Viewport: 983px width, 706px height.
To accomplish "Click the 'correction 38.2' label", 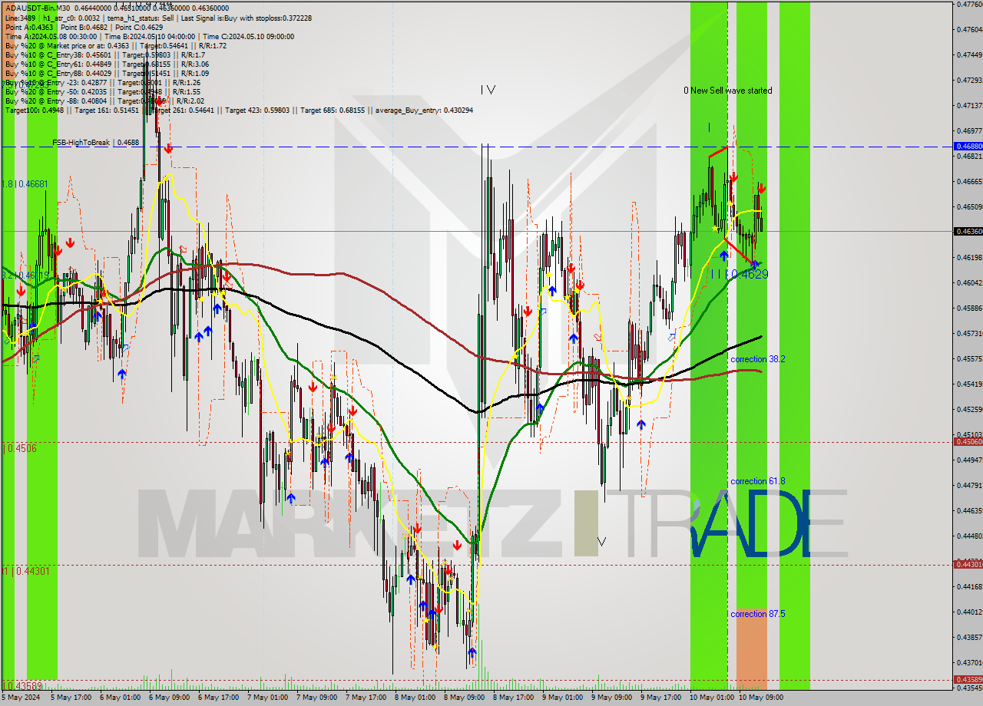I will click(757, 359).
